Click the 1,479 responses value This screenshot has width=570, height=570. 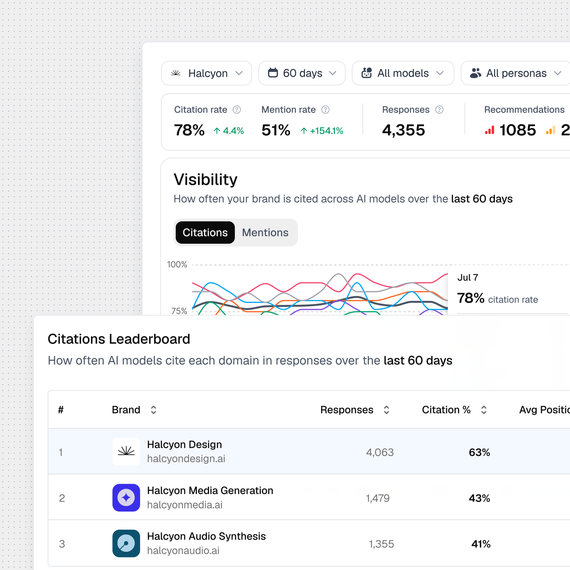[x=378, y=498]
